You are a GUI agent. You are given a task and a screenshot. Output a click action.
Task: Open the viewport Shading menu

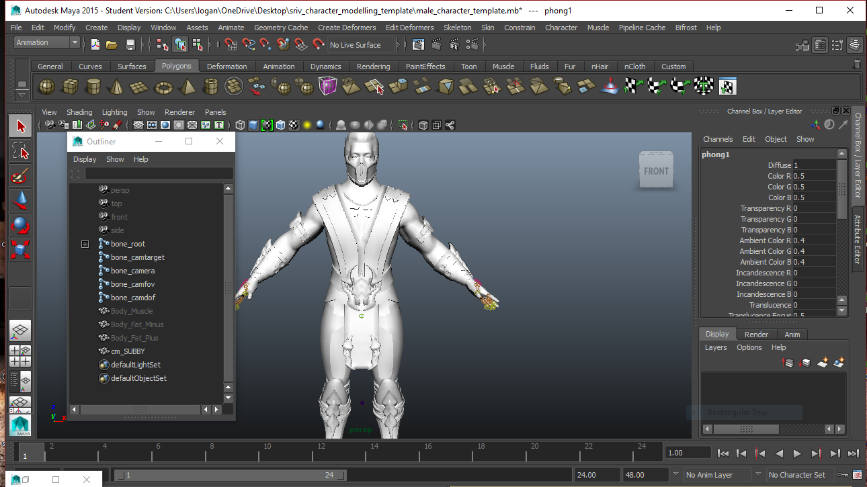pos(79,112)
